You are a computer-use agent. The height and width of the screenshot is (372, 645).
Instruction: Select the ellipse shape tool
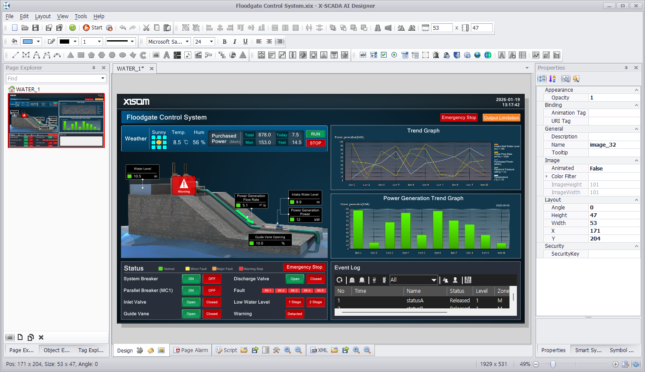123,55
